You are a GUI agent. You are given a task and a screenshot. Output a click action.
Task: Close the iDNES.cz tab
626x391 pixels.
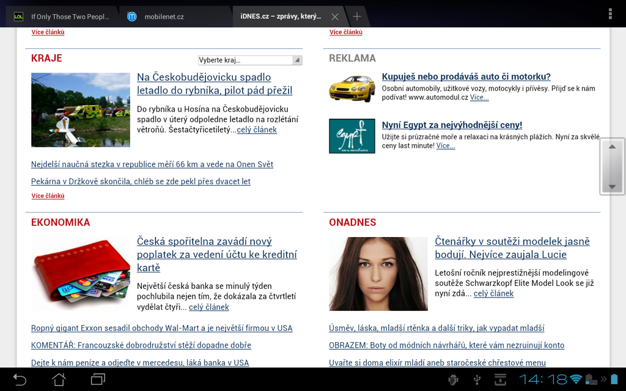334,16
